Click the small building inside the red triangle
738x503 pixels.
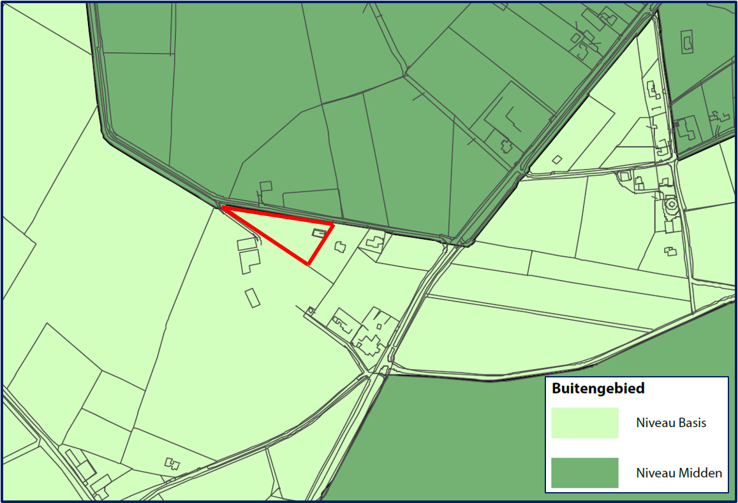coord(319,233)
